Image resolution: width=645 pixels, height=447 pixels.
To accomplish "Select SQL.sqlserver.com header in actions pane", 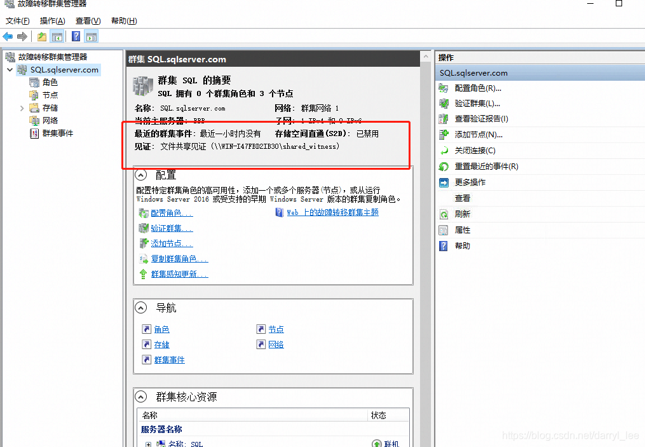I will 540,73.
